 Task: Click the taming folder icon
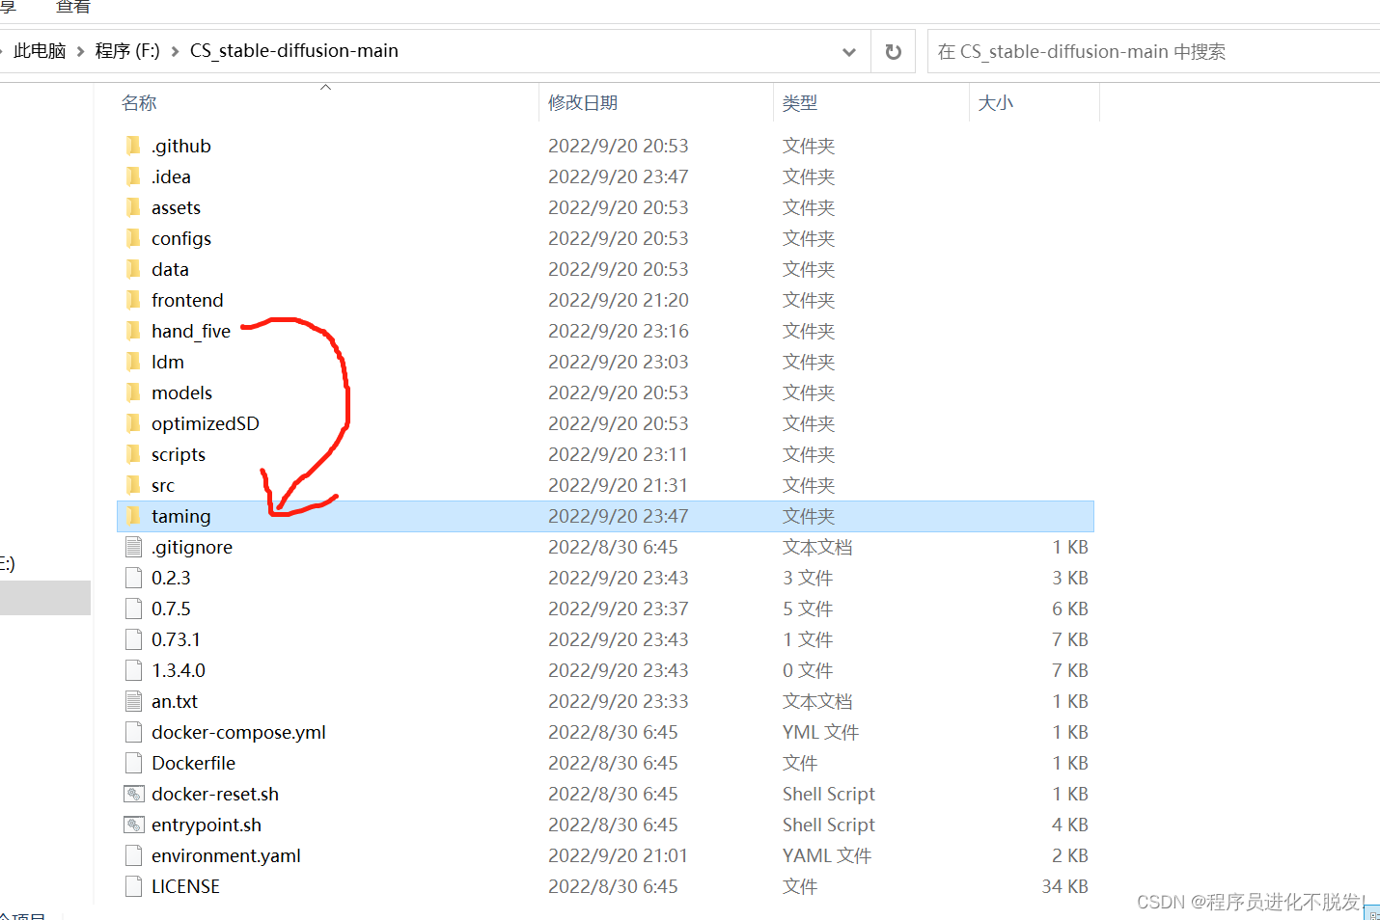click(x=133, y=516)
